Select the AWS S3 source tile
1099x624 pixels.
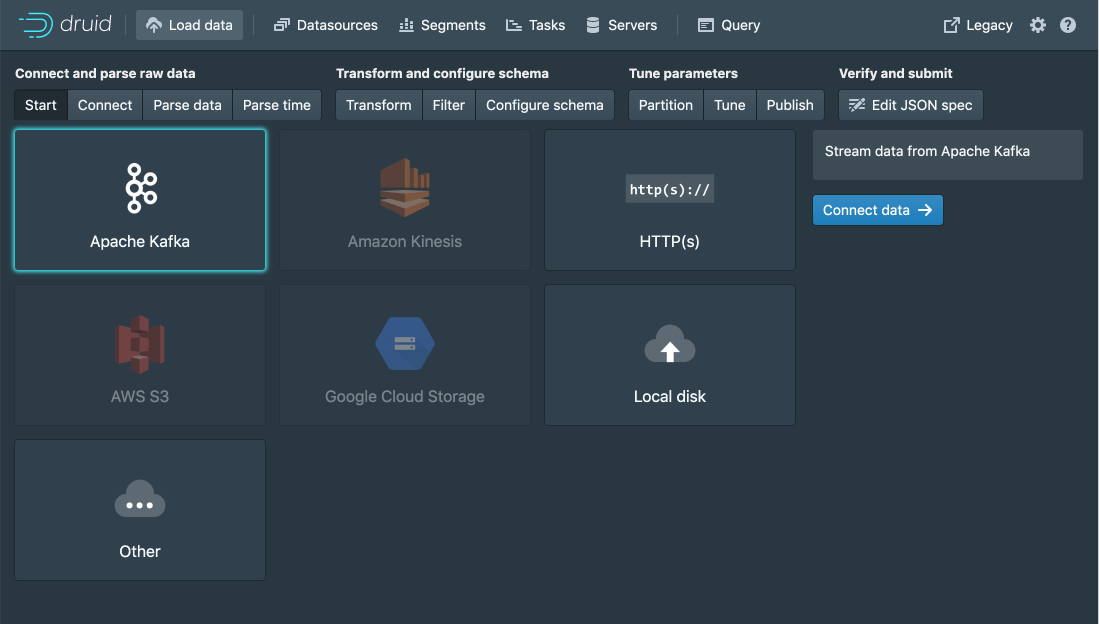point(140,355)
